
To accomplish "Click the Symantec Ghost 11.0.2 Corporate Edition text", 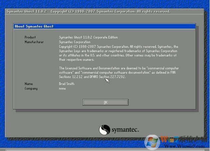I will click(88, 38).
